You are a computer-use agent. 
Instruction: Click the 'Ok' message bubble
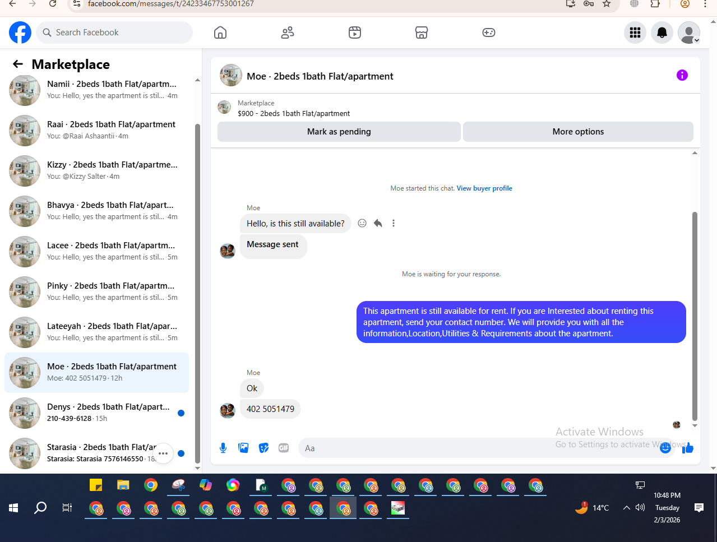coord(252,388)
